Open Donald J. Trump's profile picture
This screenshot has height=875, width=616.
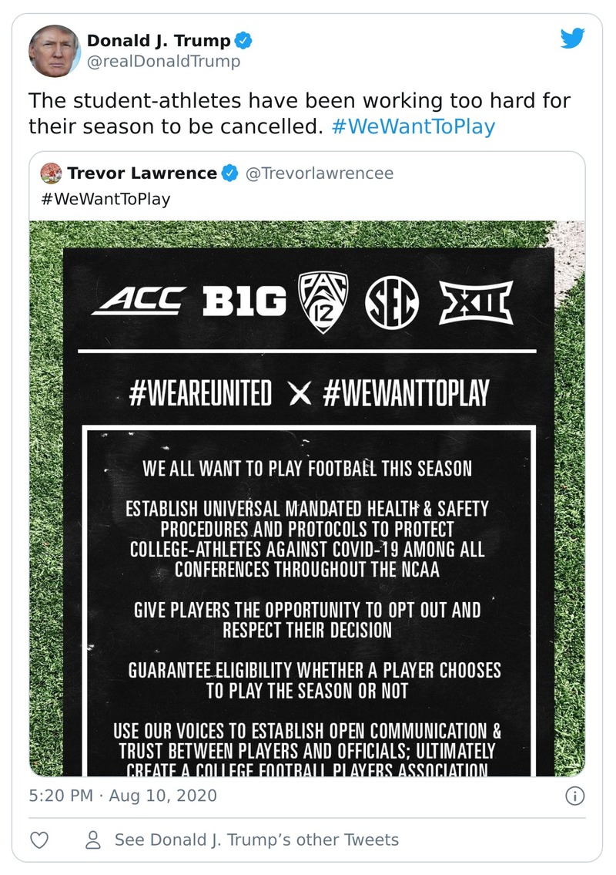click(x=55, y=50)
